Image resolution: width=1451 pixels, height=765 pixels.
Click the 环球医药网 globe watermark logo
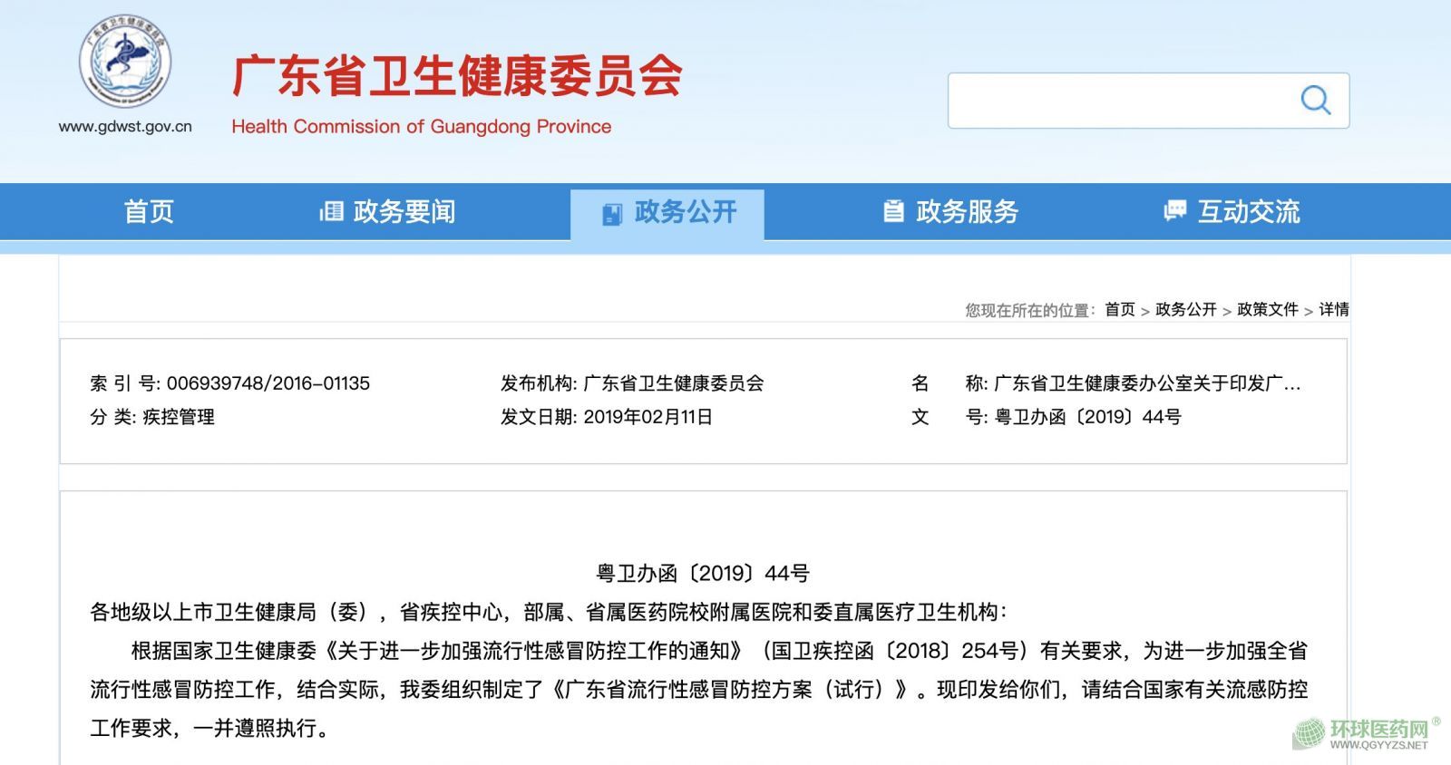(x=1309, y=732)
